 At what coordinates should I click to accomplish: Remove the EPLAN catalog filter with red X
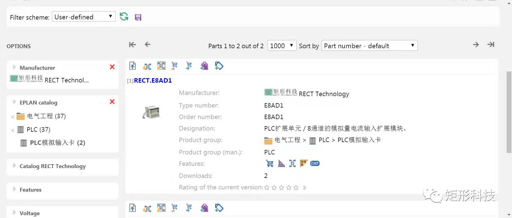pyautogui.click(x=112, y=102)
